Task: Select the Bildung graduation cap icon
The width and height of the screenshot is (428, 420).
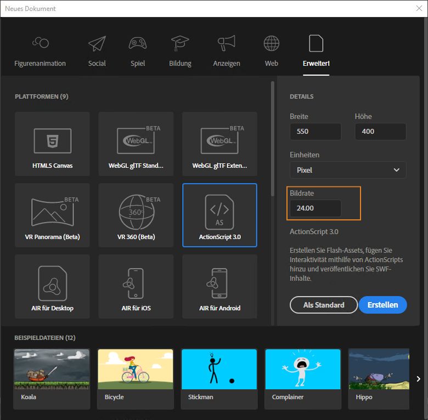Action: coord(180,43)
